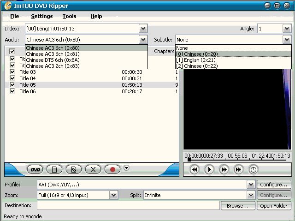Click the clock-shaped button in the player controls
Screen dimensions: 295x221
(x=253, y=169)
